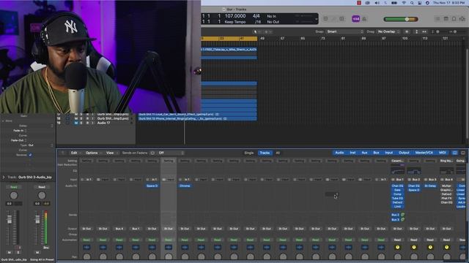Open the Fade Out Type dropdown
Image resolution: width=469 pixels, height=263 pixels.
pyautogui.click(x=41, y=145)
